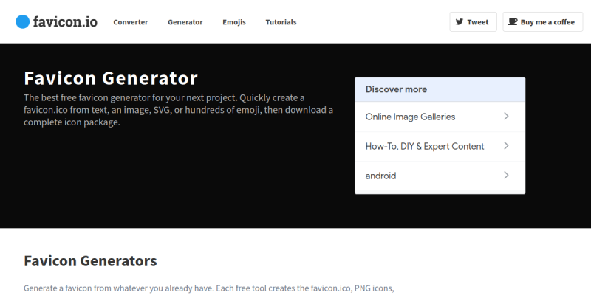The image size is (591, 295).
Task: Click the Twitter bird icon
Action: tap(459, 22)
